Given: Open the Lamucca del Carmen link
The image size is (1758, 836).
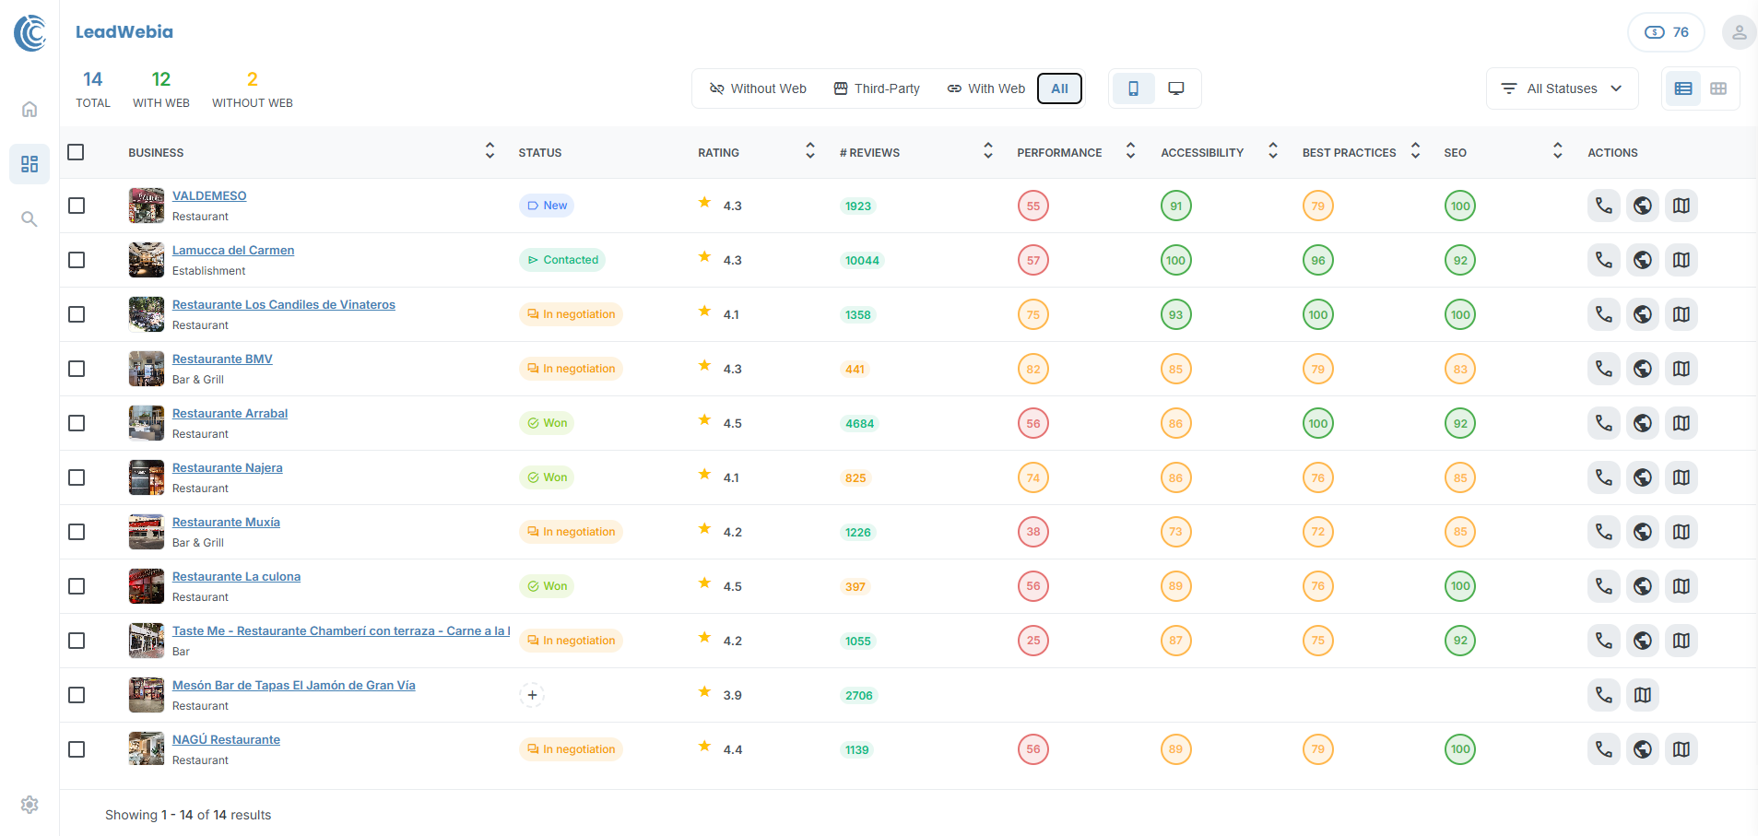Looking at the screenshot, I should (x=233, y=250).
